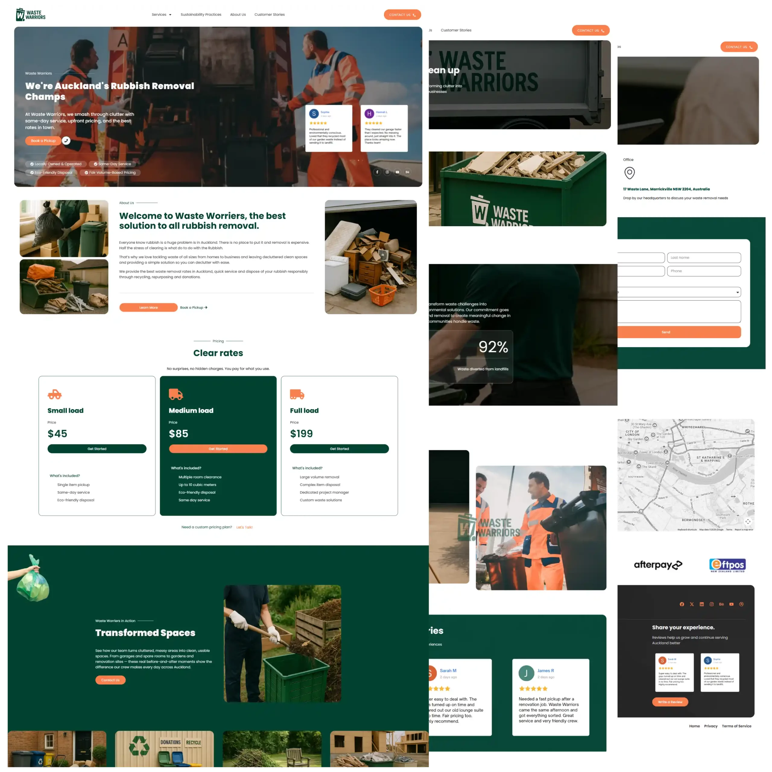Click the eftpos logo
Image resolution: width=772 pixels, height=772 pixels.
[727, 565]
